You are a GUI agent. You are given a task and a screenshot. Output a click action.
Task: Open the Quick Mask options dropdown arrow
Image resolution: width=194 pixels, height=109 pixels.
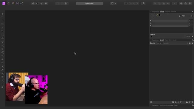tap(115, 3)
